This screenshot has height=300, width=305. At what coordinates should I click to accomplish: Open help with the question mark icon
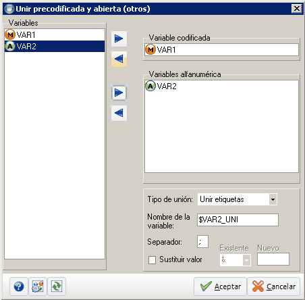pos(19,286)
